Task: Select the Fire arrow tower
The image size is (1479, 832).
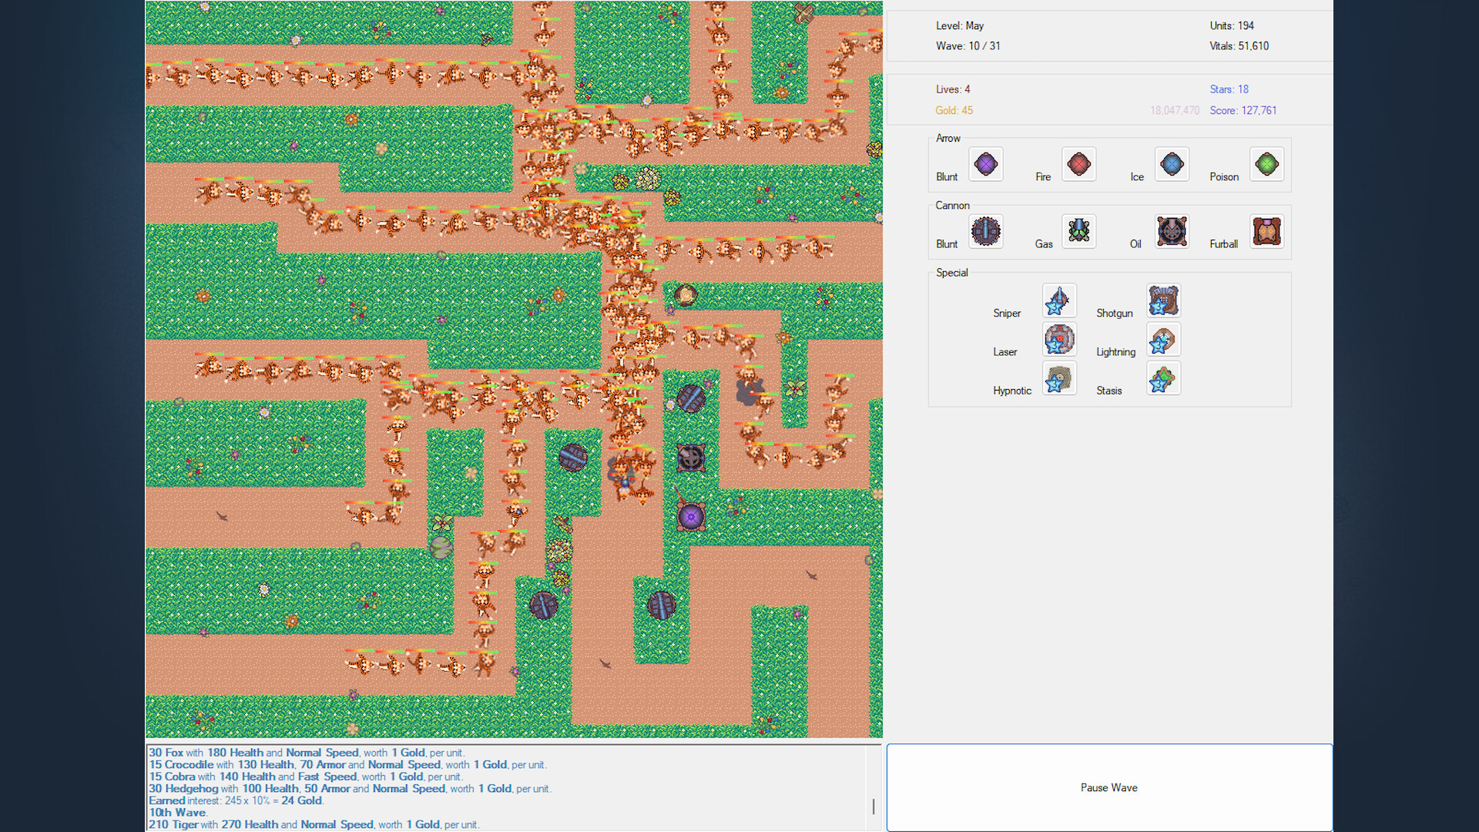Action: point(1078,164)
